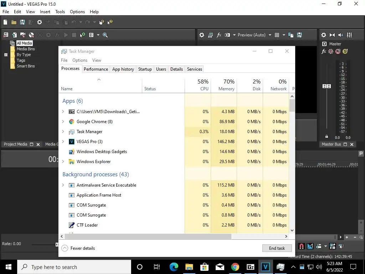Solo the Master bus

pos(345,51)
